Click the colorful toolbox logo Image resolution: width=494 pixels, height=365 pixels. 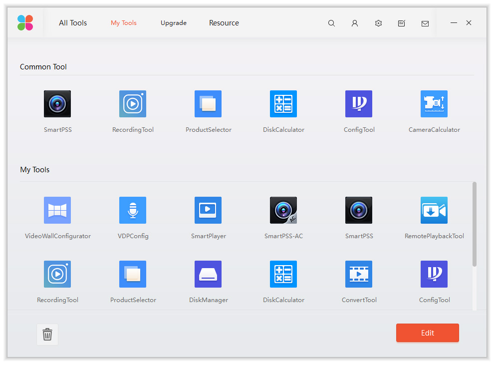click(x=25, y=22)
